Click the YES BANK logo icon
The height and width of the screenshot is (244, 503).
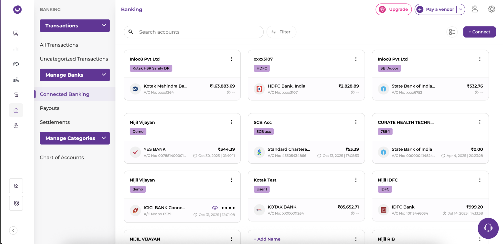click(135, 152)
